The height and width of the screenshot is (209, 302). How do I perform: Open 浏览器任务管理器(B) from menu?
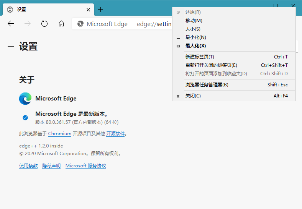point(234,85)
